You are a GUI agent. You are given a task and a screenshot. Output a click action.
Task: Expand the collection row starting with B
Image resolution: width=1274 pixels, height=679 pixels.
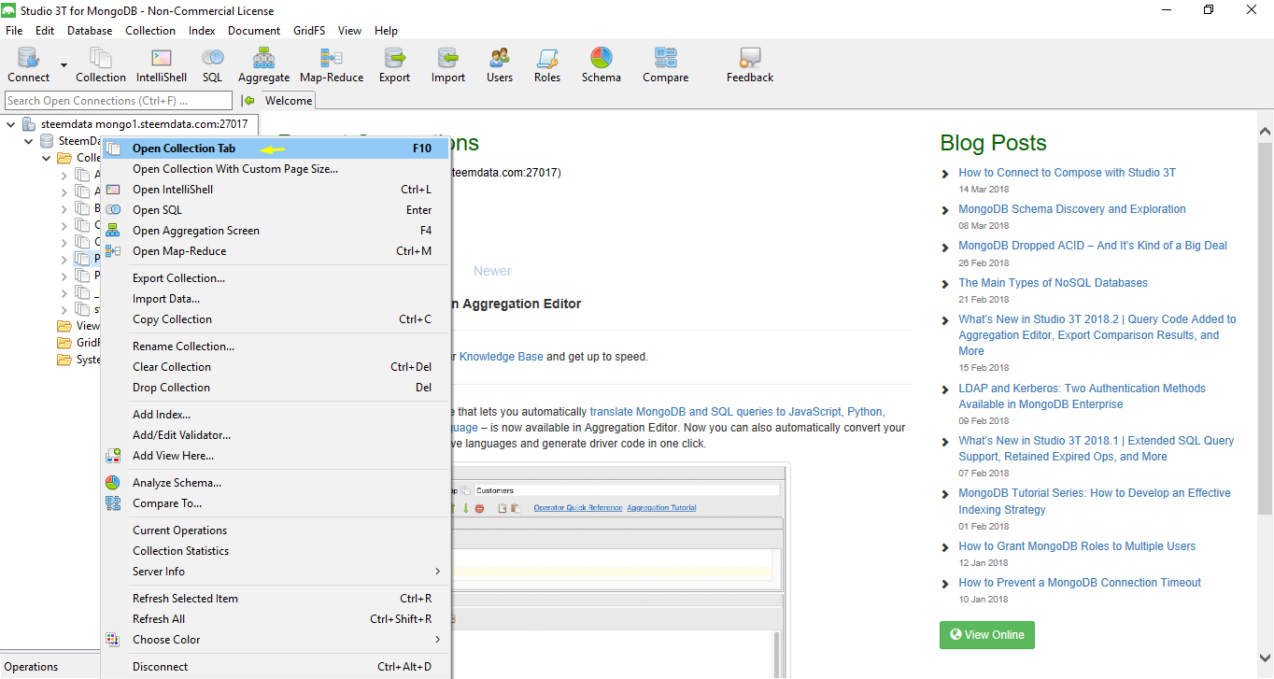(x=64, y=208)
